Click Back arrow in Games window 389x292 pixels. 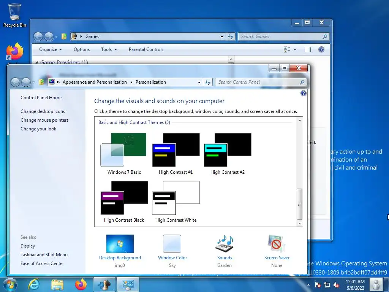[38, 37]
